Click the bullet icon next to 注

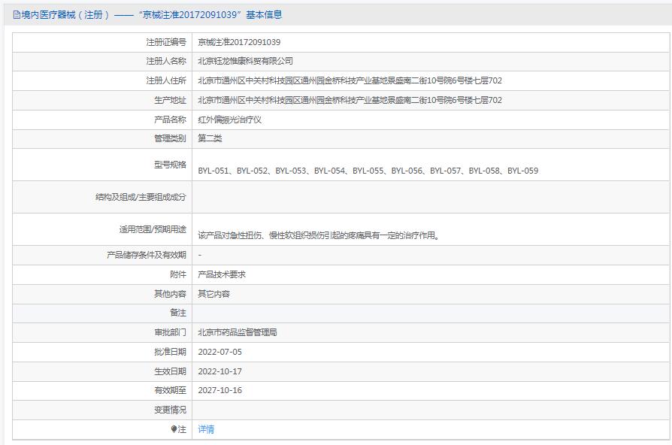pyautogui.click(x=174, y=428)
